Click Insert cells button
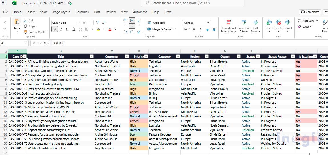Image resolution: width=328 pixels, height=155 pixels. [269, 25]
